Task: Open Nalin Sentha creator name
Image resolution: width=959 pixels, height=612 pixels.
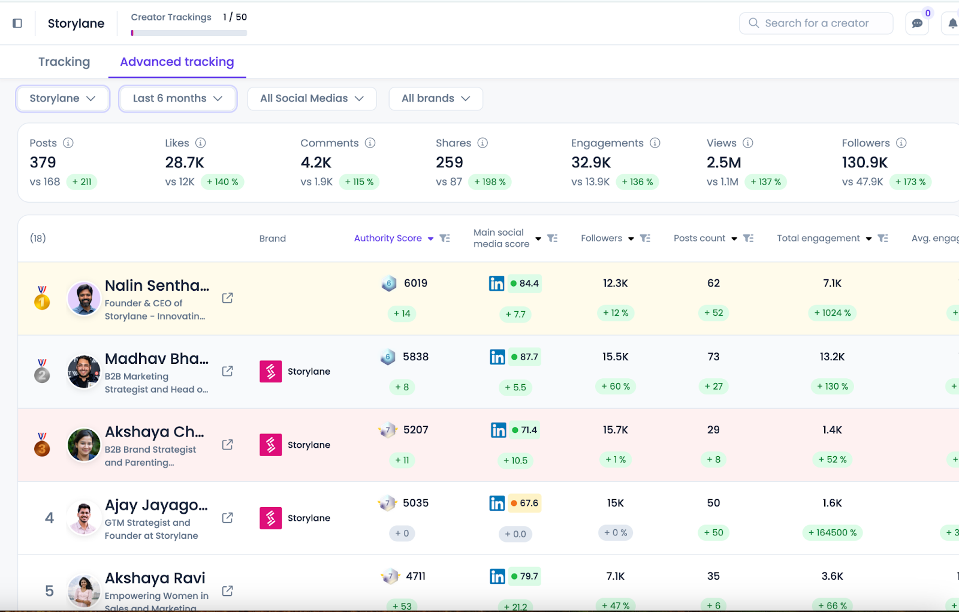Action: pos(157,285)
